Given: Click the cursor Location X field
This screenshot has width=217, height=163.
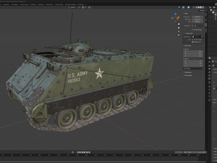Looking at the screenshot, I should pyautogui.click(x=193, y=52).
